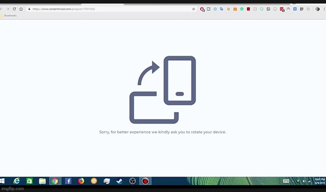Open the browser home page
The height and width of the screenshot is (192, 326).
[x=21, y=9]
